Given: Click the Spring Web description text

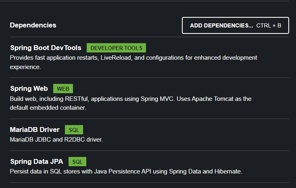Looking at the screenshot, I should (x=130, y=99).
